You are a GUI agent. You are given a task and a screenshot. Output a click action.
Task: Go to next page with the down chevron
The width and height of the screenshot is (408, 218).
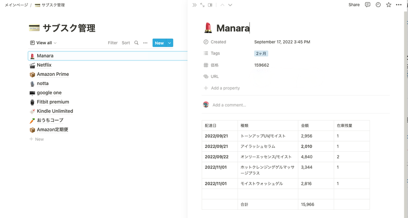pyautogui.click(x=230, y=5)
